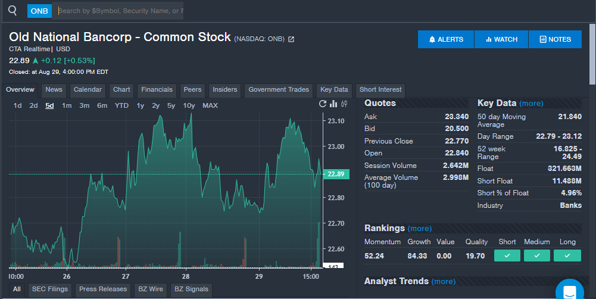Viewport: 596px width, 299px height.
Task: Click the Medium ranking green checkmark
Action: coord(536,256)
